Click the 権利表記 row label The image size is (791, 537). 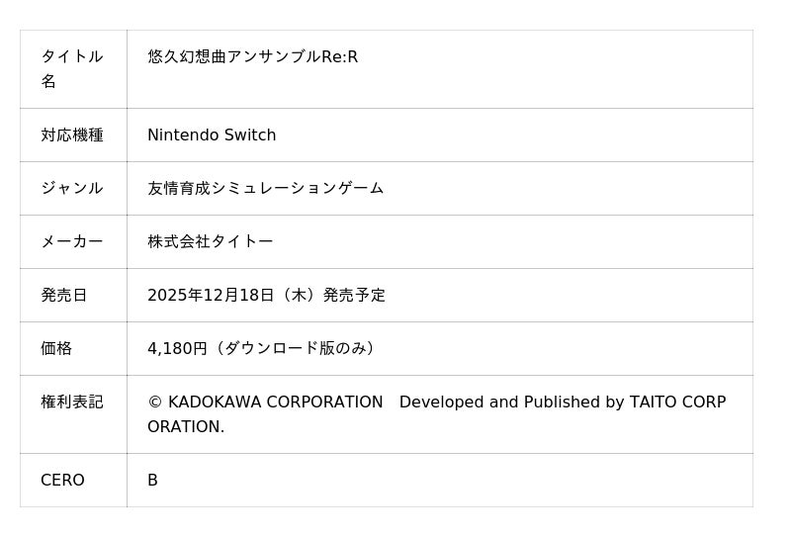point(71,402)
